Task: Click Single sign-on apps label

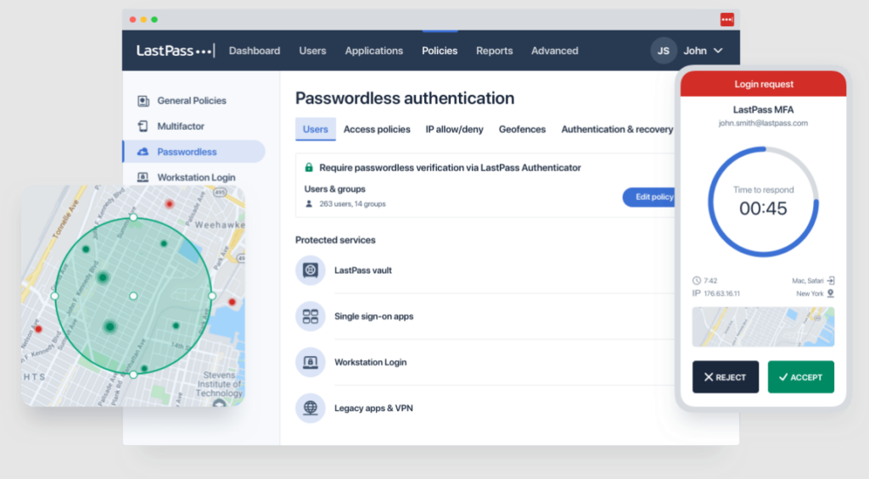Action: pos(373,316)
